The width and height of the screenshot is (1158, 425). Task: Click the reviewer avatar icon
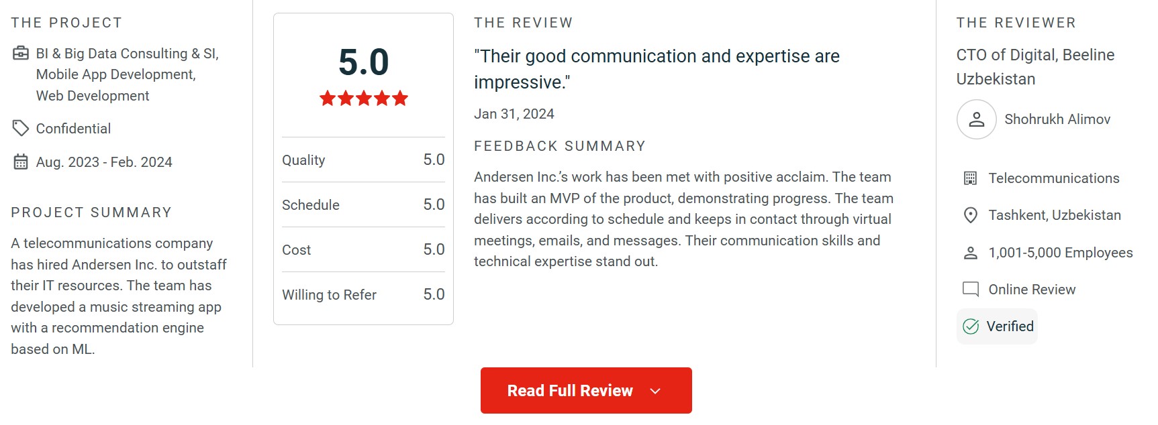click(x=976, y=119)
